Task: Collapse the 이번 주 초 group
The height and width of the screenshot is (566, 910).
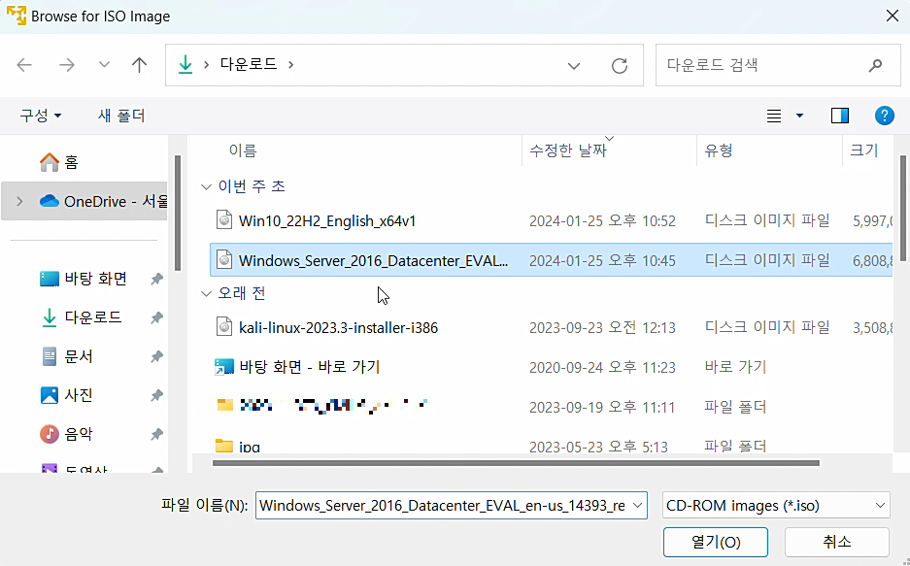Action: pyautogui.click(x=206, y=186)
